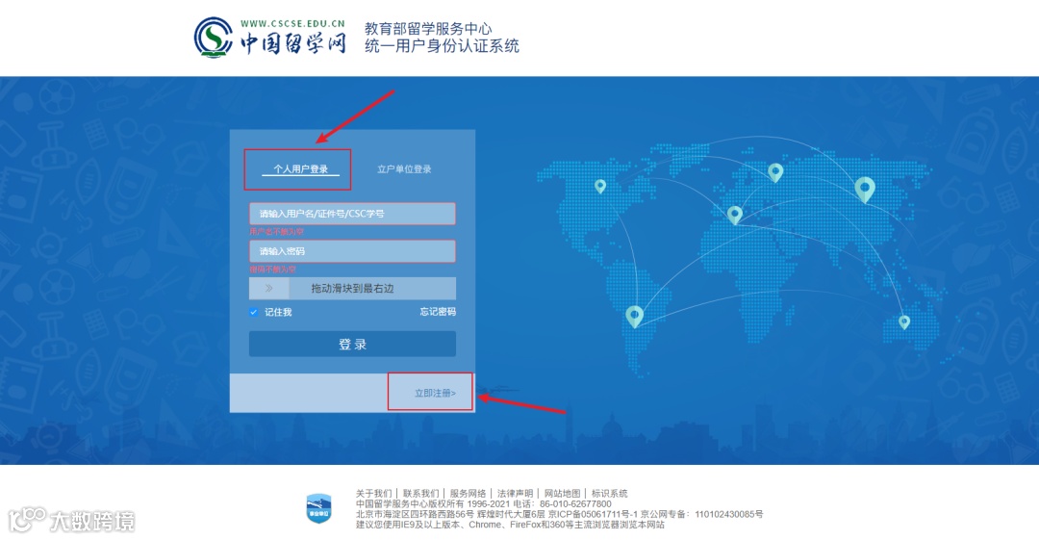This screenshot has width=1039, height=540.
Task: Open the 法律声明 footer link
Action: (515, 494)
